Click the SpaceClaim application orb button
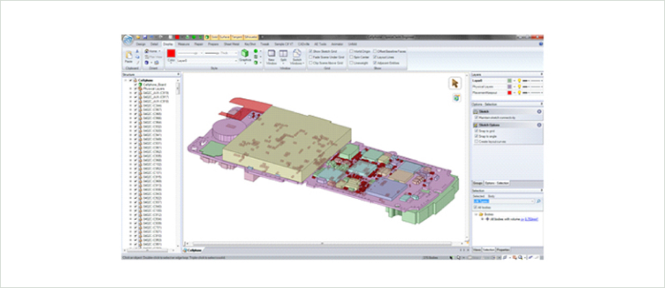The image size is (665, 288). 128,40
